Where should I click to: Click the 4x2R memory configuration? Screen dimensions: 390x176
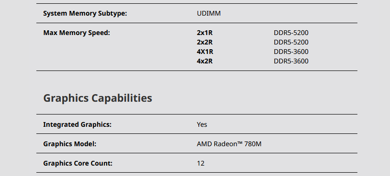point(205,62)
